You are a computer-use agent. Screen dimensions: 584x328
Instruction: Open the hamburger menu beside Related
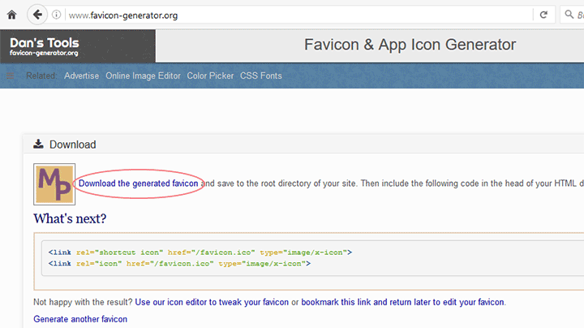coord(11,76)
